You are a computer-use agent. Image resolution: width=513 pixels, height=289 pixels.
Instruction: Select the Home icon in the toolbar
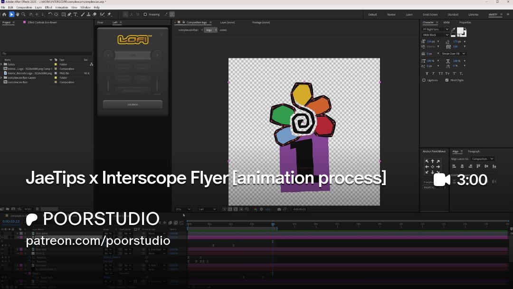pos(4,14)
